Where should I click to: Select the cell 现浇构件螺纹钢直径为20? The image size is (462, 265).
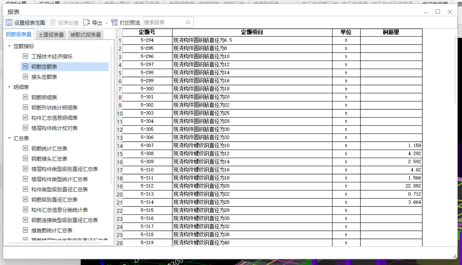[252, 186]
